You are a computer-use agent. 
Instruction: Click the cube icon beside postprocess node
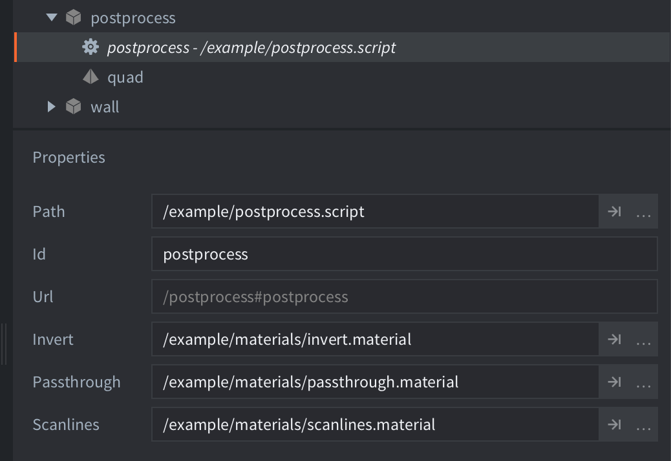point(72,17)
